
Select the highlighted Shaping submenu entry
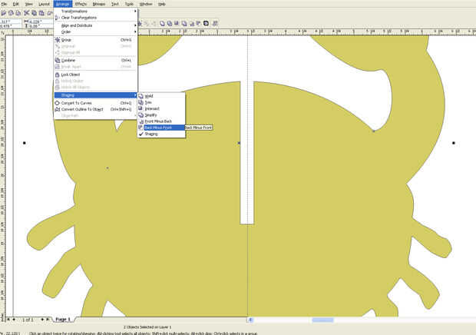[x=96, y=95]
